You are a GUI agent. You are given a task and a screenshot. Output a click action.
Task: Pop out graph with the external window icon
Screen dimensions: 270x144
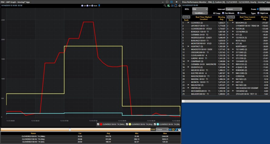tap(176, 6)
